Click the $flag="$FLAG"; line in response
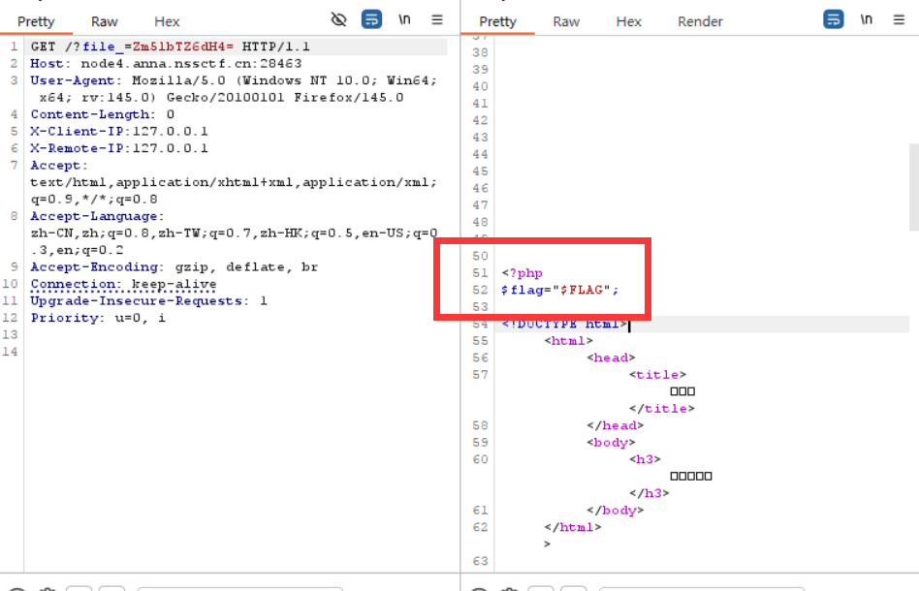Image resolution: width=919 pixels, height=591 pixels. pos(559,290)
